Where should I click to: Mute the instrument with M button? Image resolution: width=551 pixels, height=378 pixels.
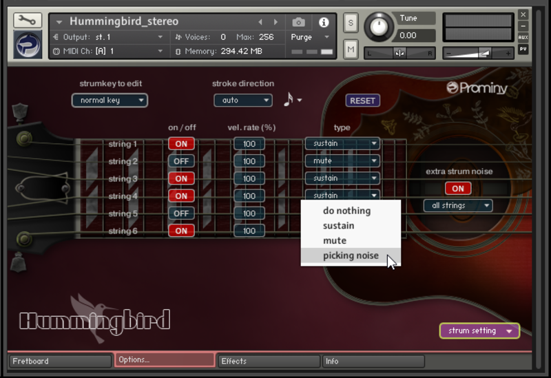pyautogui.click(x=351, y=49)
